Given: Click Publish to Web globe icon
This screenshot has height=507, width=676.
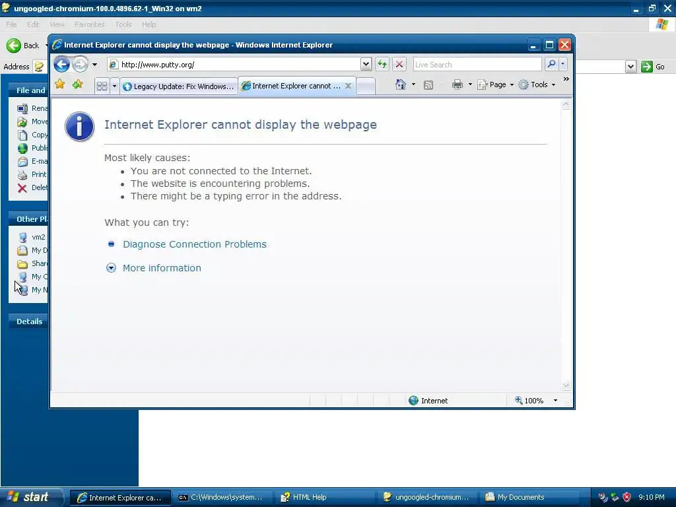Looking at the screenshot, I should click(x=22, y=149).
